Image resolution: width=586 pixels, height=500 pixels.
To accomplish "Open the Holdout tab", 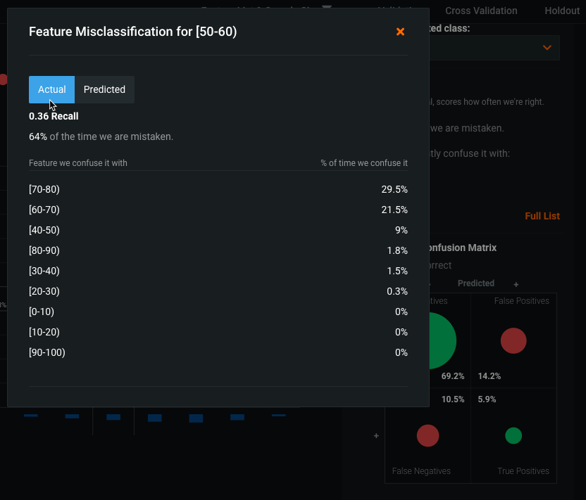I will coord(562,11).
